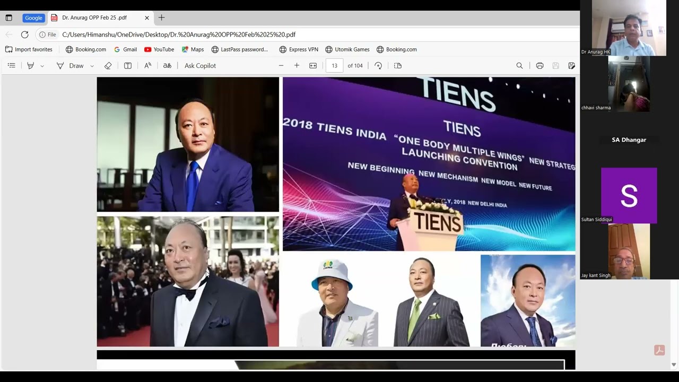Click the scrollbar down arrow
This screenshot has width=679, height=382.
(674, 364)
